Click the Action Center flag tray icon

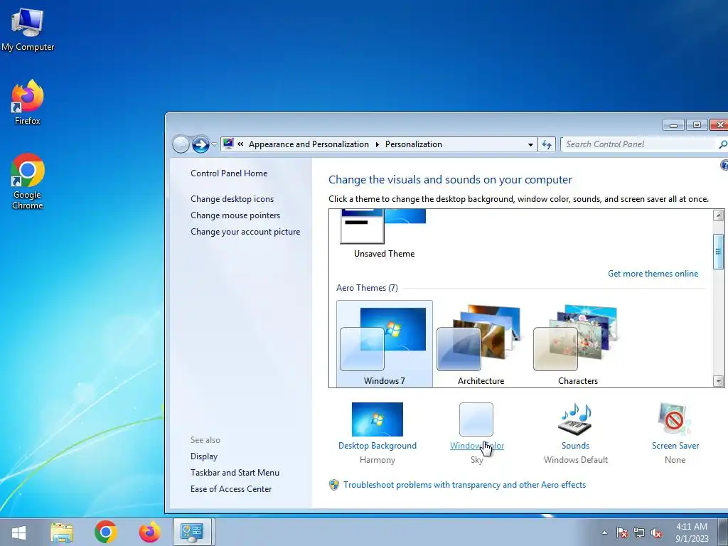[x=622, y=532]
